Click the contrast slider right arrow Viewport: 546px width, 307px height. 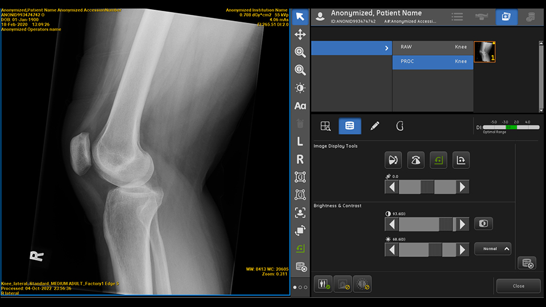click(462, 224)
